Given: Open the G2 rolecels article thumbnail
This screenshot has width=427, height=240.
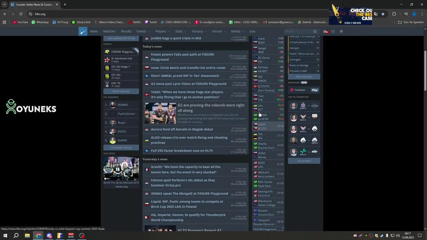Looking at the screenshot, I should click(x=160, y=113).
